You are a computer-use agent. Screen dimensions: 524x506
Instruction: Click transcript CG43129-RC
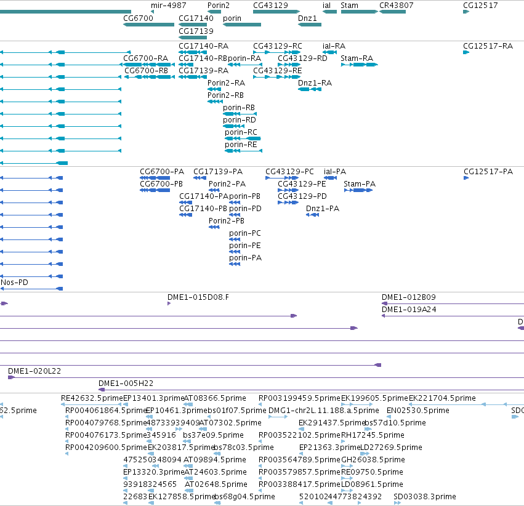tap(276, 52)
